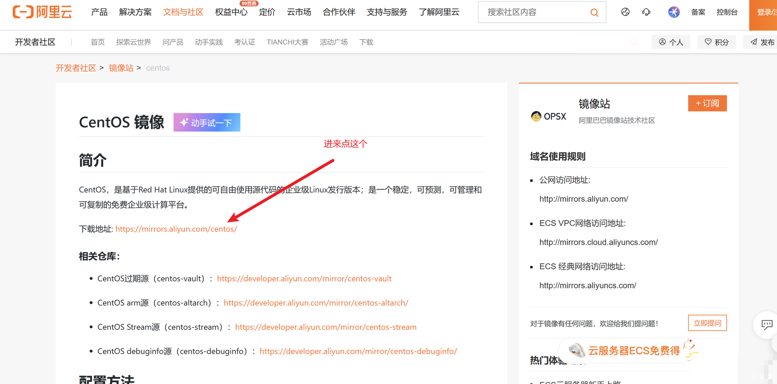Click the round gauge icon beside the search box
The width and height of the screenshot is (777, 384).
point(625,12)
